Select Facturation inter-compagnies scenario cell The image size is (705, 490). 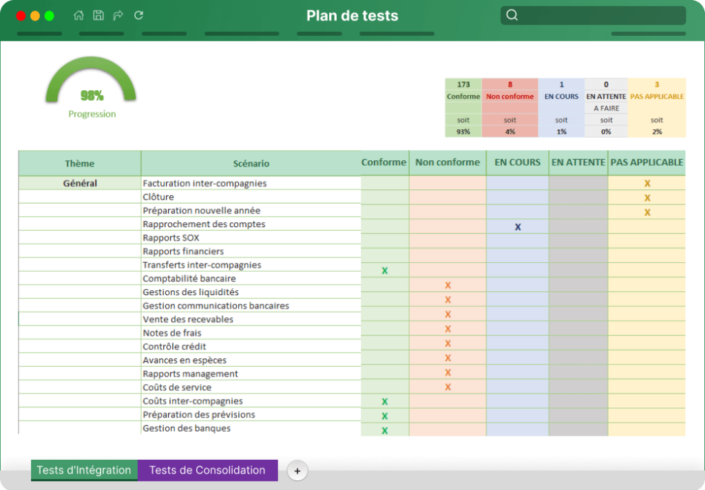point(251,183)
